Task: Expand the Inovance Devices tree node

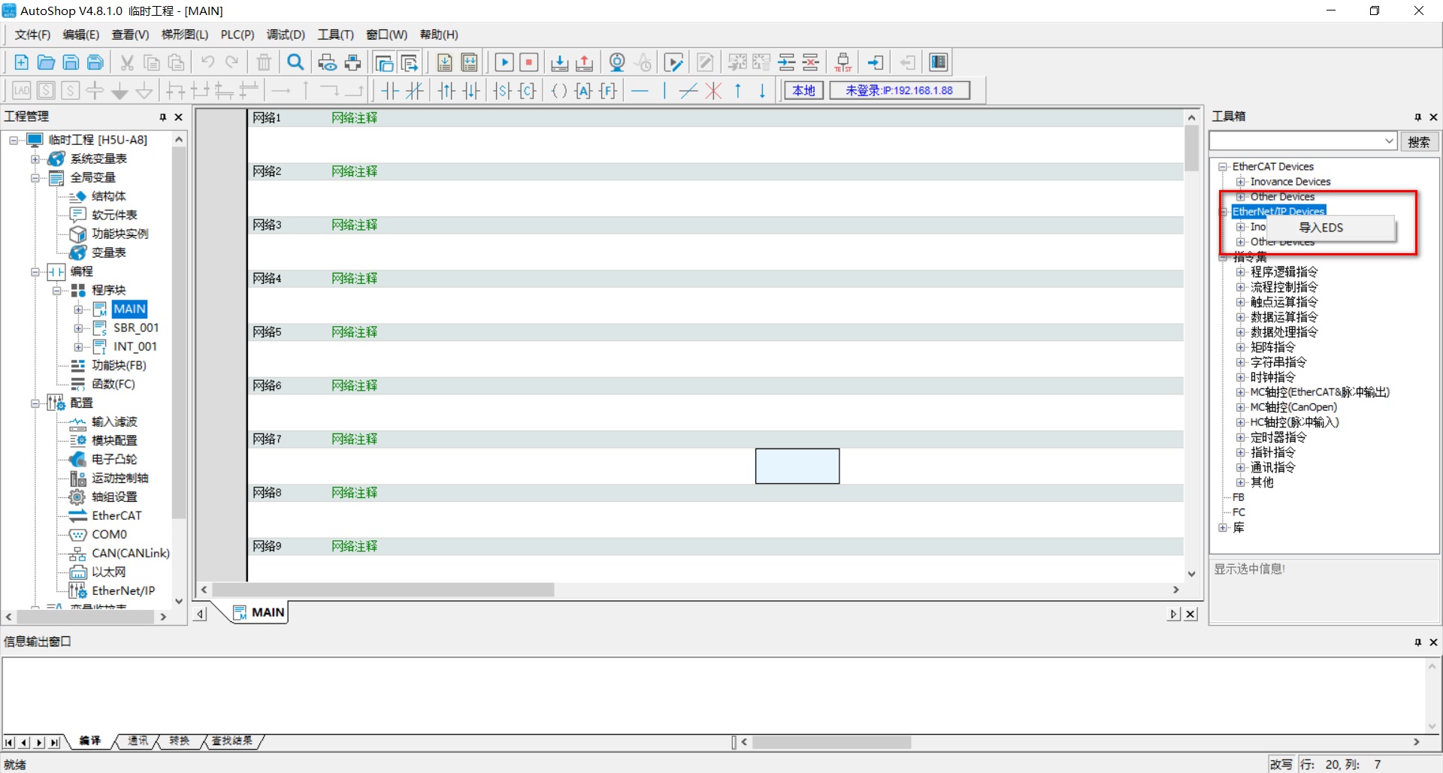Action: [x=1240, y=182]
